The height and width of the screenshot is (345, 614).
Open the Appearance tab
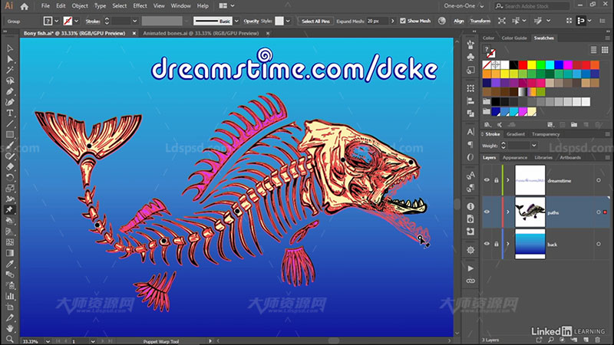pos(515,158)
